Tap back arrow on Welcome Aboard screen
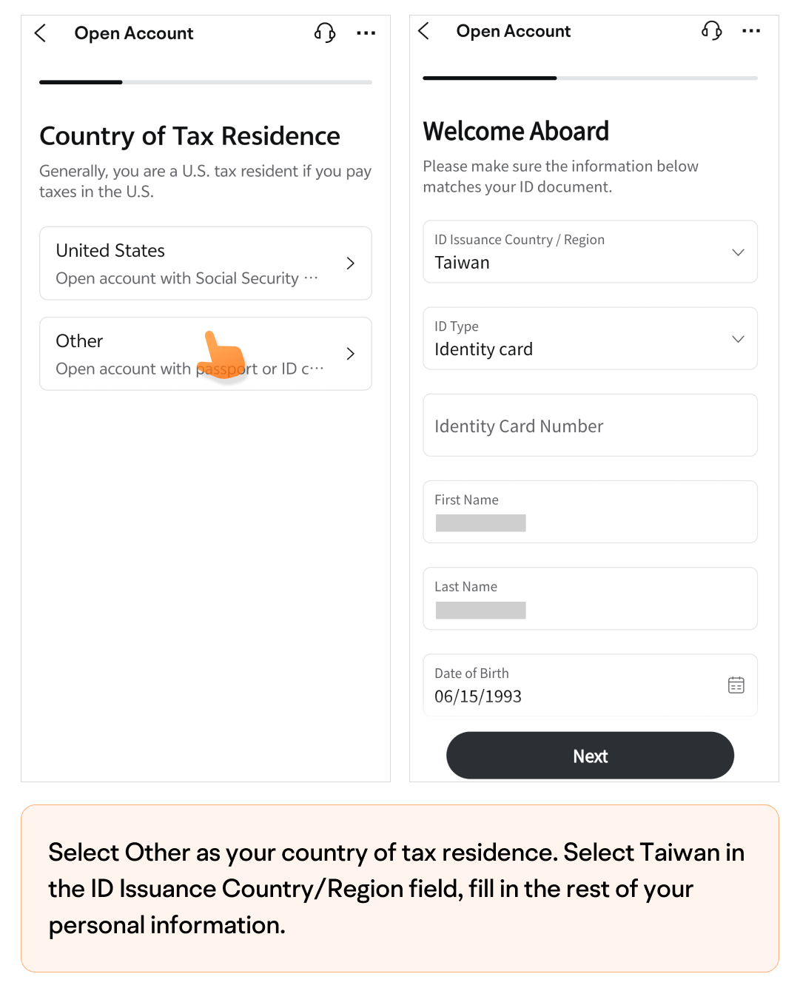The width and height of the screenshot is (800, 1008). click(x=424, y=31)
